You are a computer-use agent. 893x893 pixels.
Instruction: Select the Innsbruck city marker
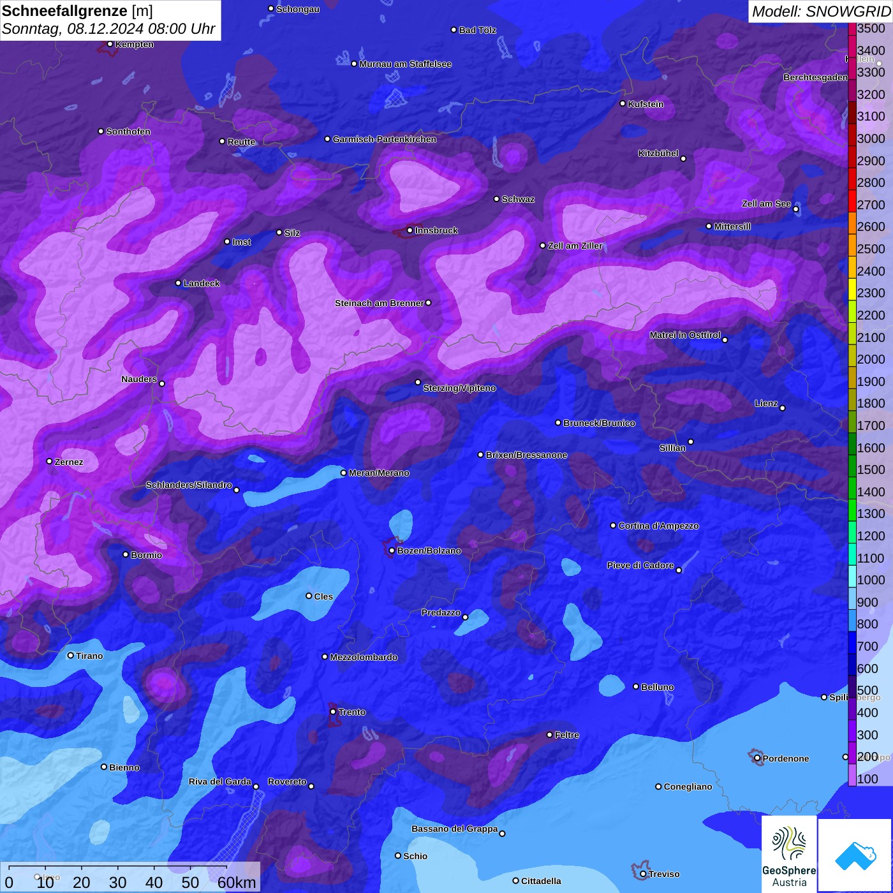pyautogui.click(x=410, y=230)
